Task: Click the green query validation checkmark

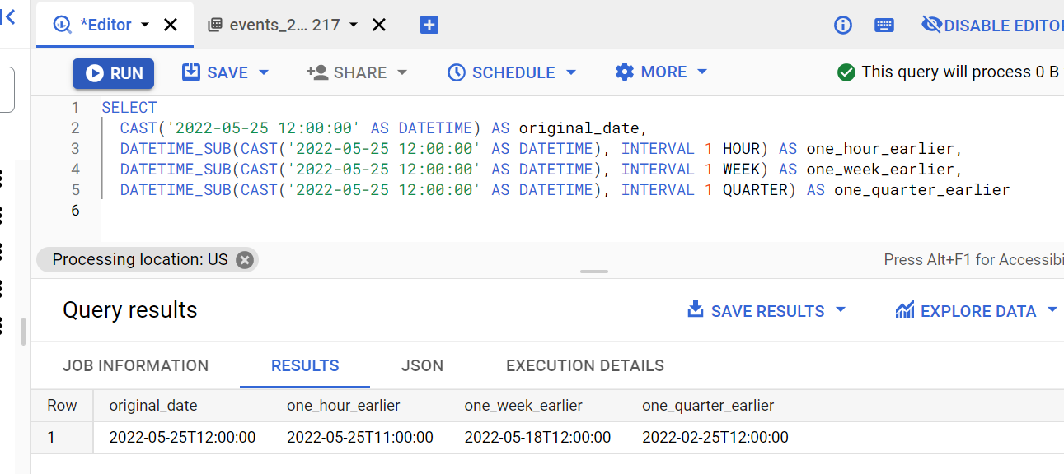Action: click(x=846, y=72)
